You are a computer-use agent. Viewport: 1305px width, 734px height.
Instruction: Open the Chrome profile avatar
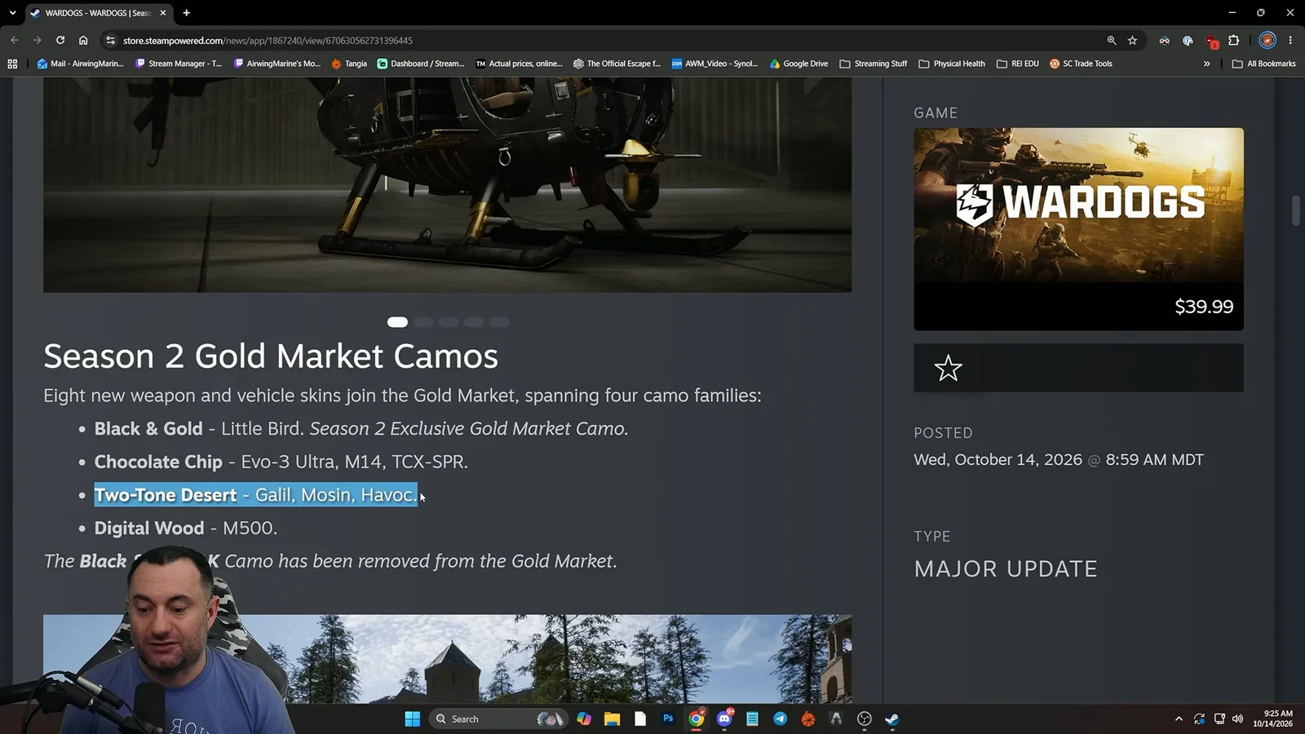[1267, 40]
